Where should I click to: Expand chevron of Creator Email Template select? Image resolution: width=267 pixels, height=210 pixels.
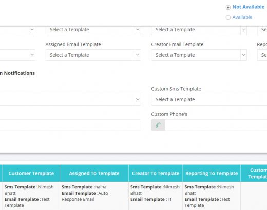tap(243, 55)
